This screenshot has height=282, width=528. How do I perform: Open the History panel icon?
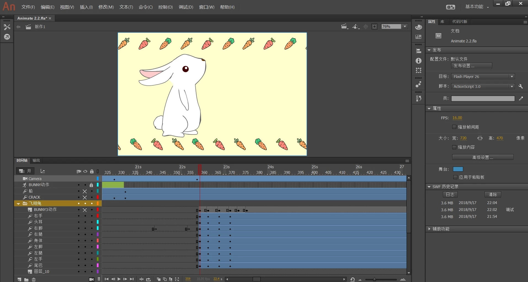pos(418,98)
